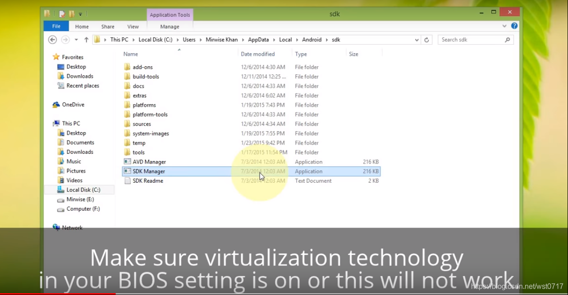
Task: Expand the ribbon chevron
Action: [x=504, y=26]
